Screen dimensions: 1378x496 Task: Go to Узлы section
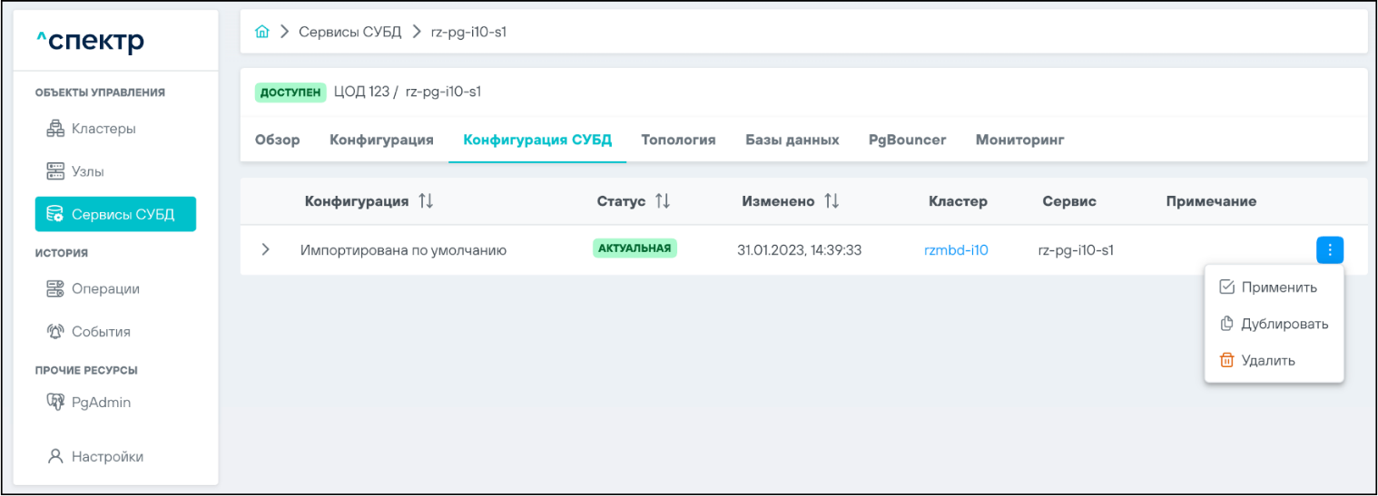pyautogui.click(x=87, y=171)
